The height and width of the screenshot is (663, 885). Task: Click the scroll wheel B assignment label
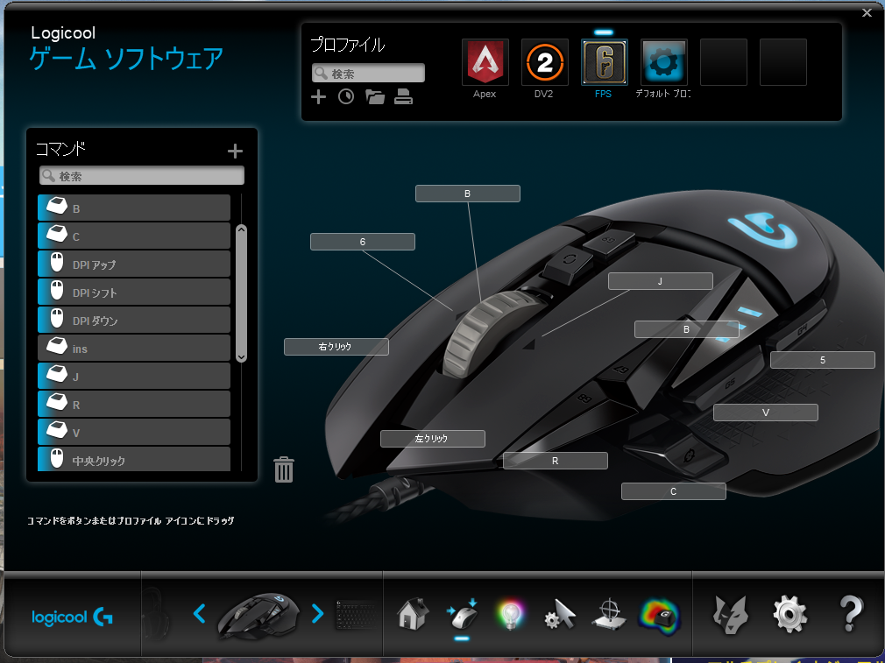(x=467, y=194)
